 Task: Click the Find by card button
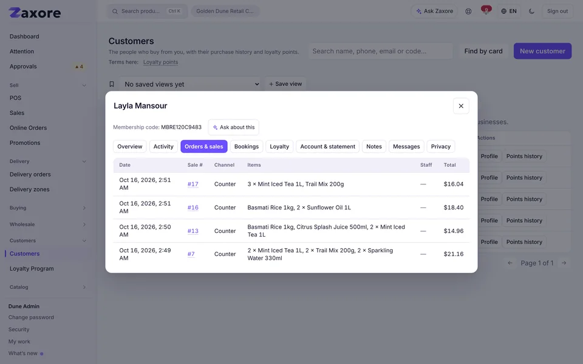click(x=483, y=51)
